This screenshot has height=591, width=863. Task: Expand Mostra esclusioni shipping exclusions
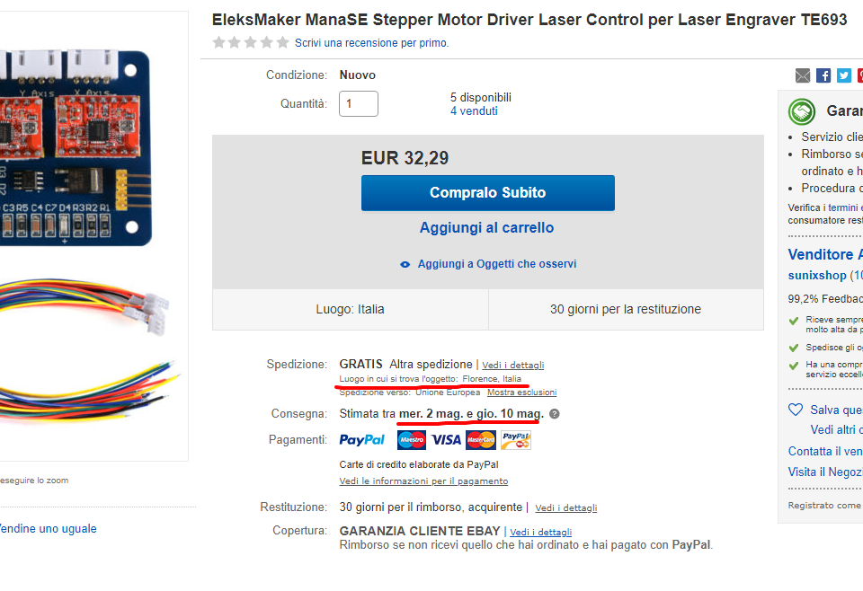521,393
